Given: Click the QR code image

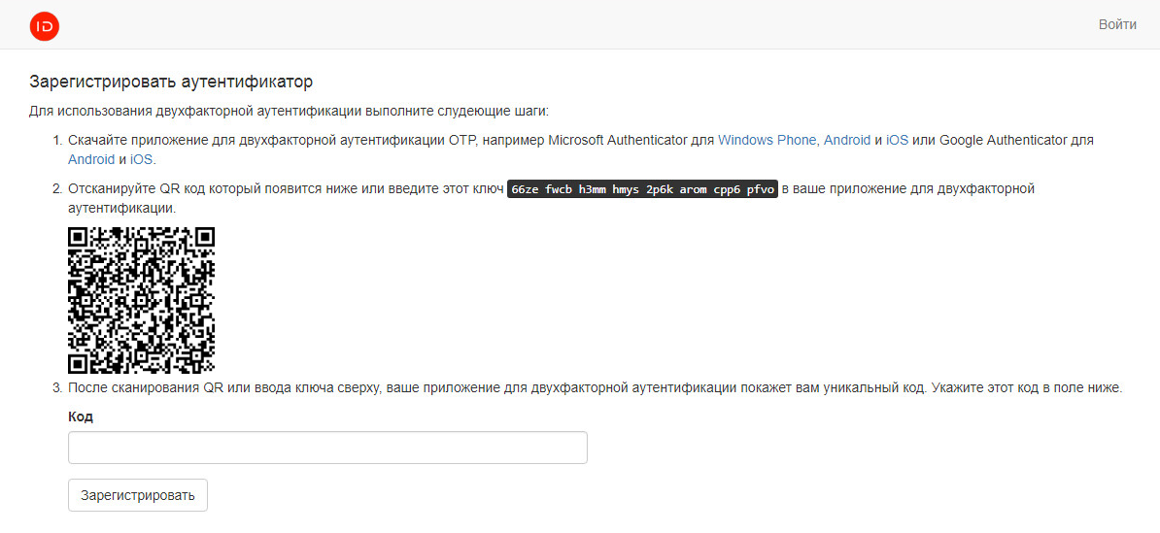Looking at the screenshot, I should tap(141, 300).
